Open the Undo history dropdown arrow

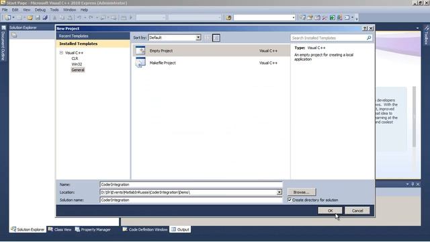[x=85, y=18]
